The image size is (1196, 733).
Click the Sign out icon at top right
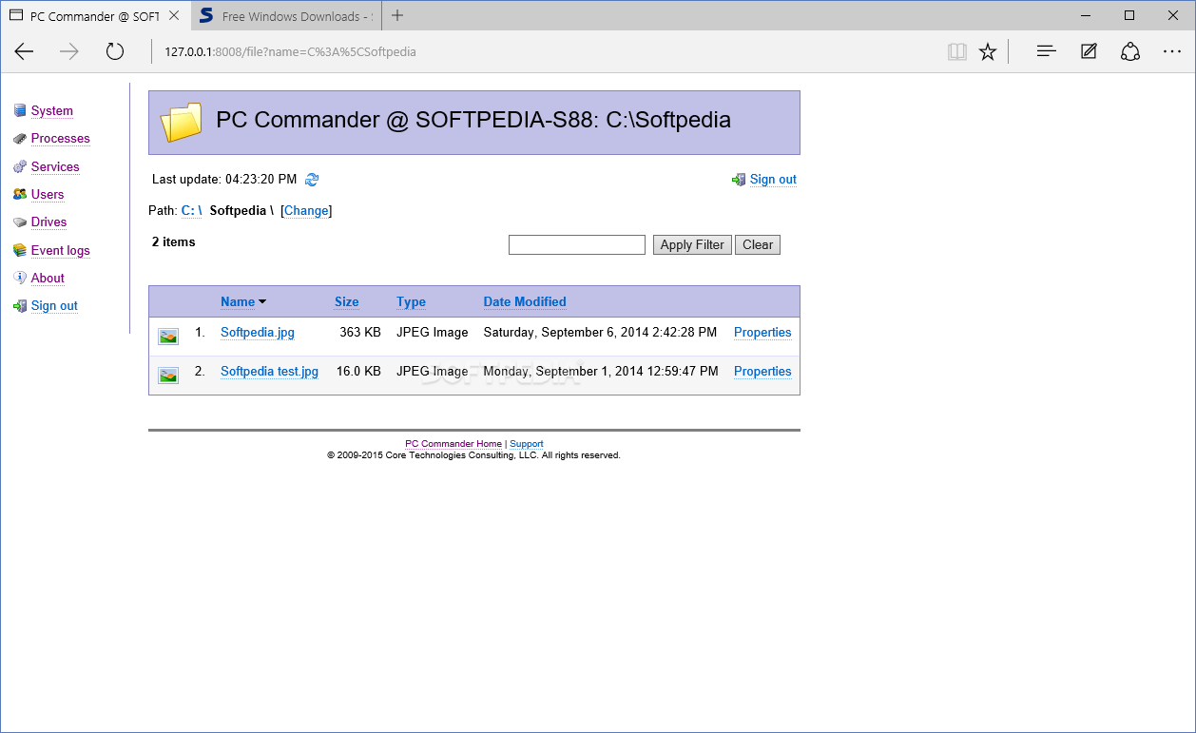pyautogui.click(x=739, y=180)
